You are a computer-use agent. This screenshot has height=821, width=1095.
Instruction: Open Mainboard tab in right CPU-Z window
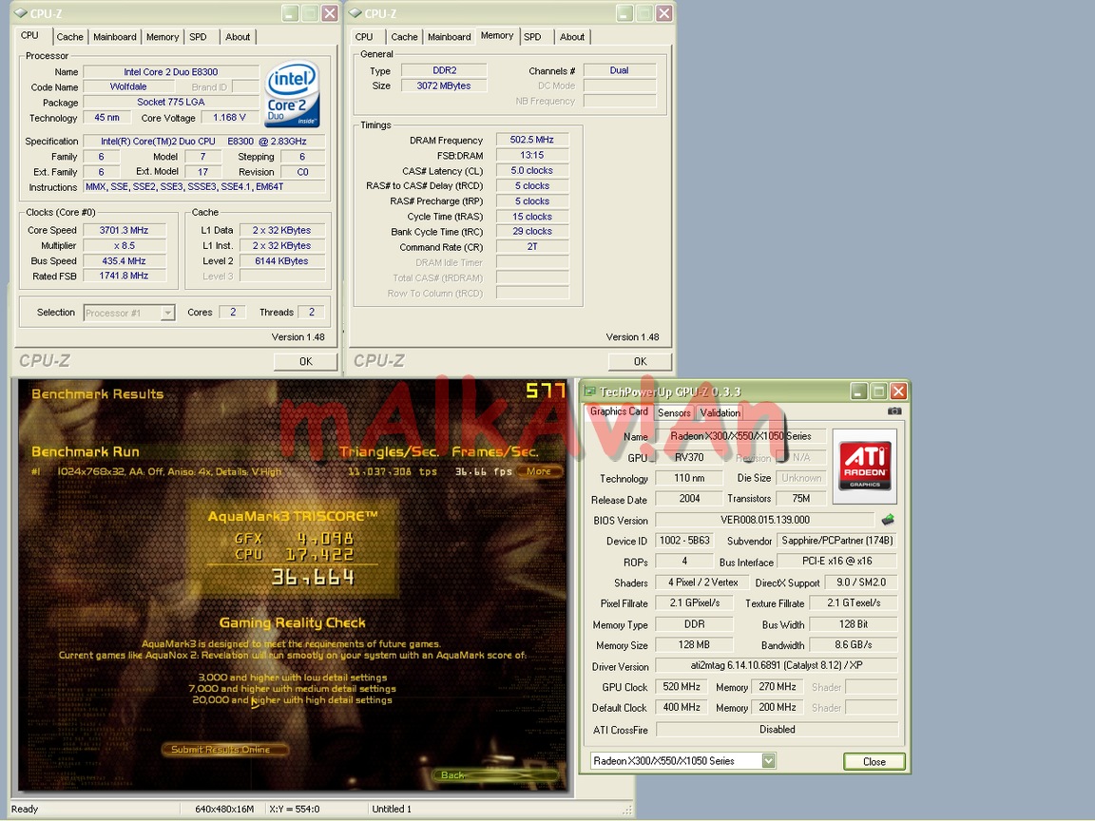(x=449, y=37)
